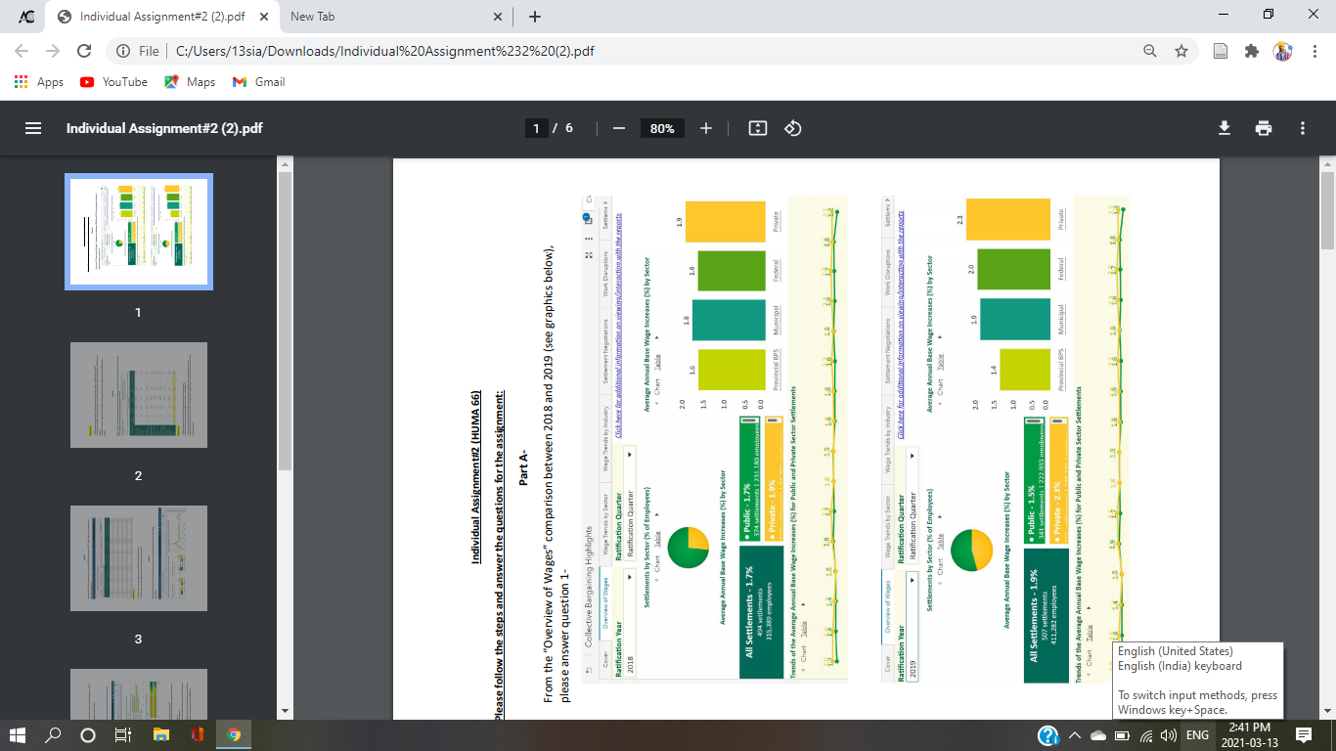Image resolution: width=1336 pixels, height=751 pixels.
Task: Open the PDF viewer more actions menu
Action: (x=1303, y=128)
